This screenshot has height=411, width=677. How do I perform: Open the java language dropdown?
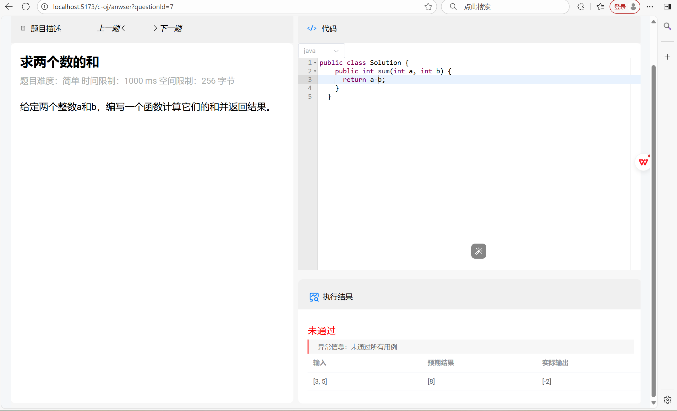point(321,51)
